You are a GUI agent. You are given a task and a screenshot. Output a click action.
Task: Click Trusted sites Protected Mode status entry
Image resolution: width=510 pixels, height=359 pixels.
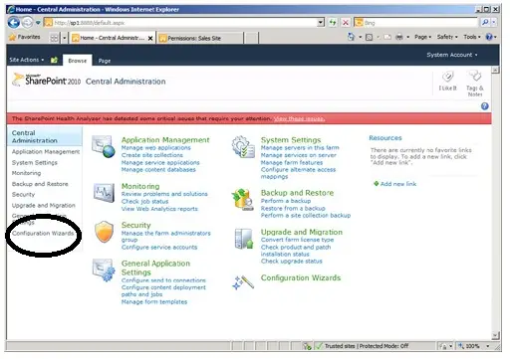(367, 346)
